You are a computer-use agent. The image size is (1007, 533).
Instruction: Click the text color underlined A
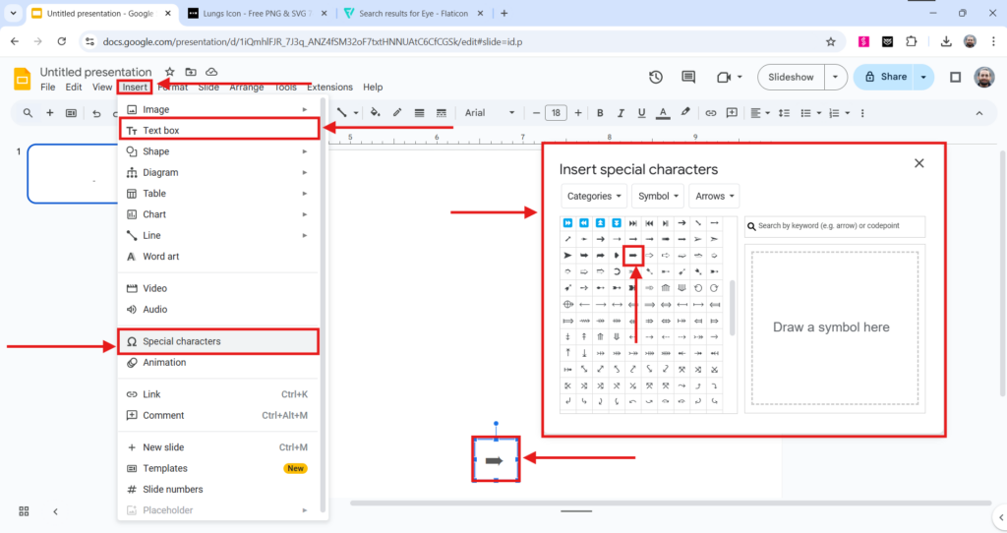[663, 113]
